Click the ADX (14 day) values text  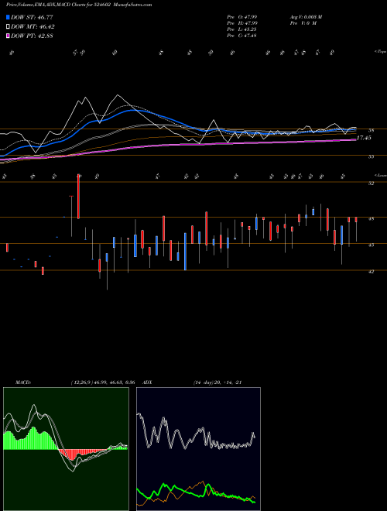[x=217, y=382]
